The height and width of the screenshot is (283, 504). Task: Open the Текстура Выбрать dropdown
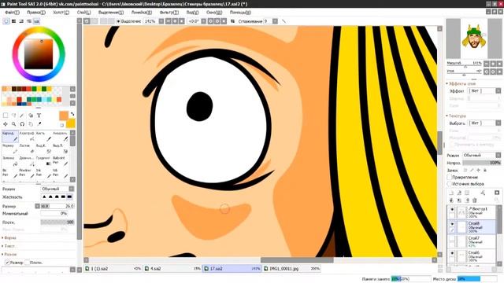[x=484, y=123]
